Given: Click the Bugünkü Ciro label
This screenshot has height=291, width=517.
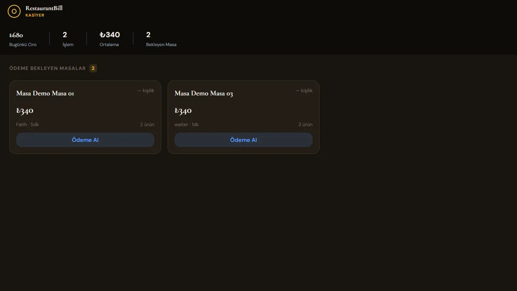Looking at the screenshot, I should [23, 45].
